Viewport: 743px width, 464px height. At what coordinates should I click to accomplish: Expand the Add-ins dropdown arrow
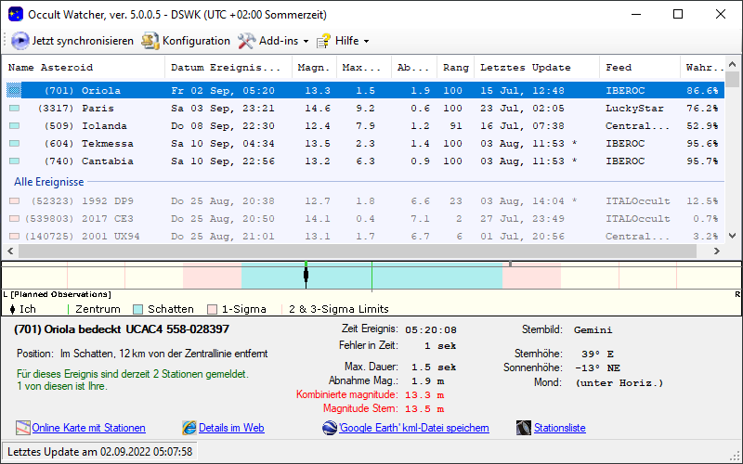(306, 42)
